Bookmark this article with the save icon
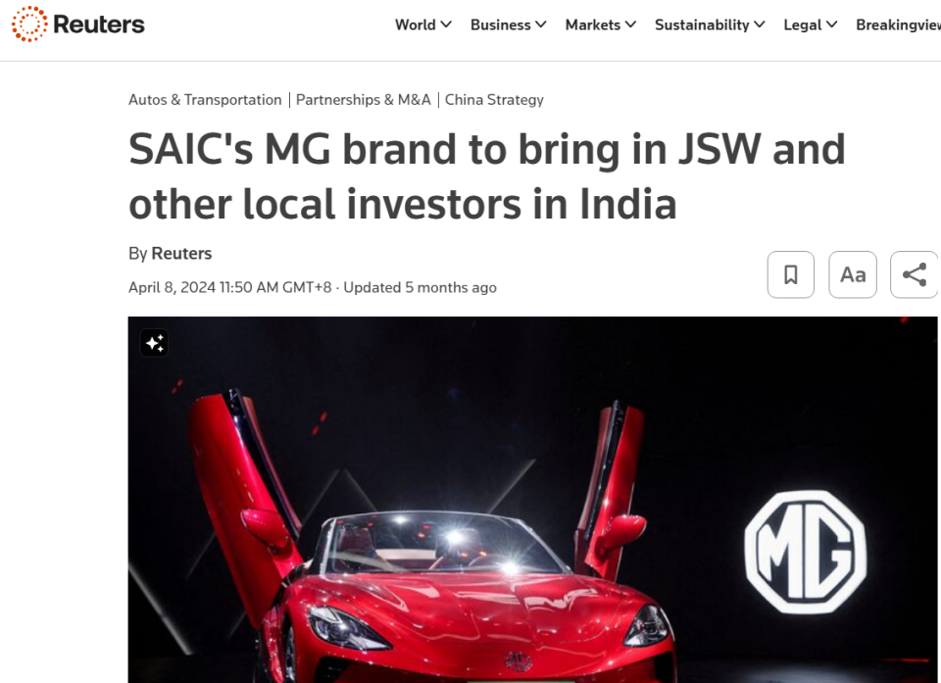 coord(791,275)
